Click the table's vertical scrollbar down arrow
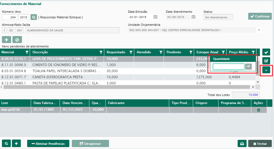 (258, 82)
